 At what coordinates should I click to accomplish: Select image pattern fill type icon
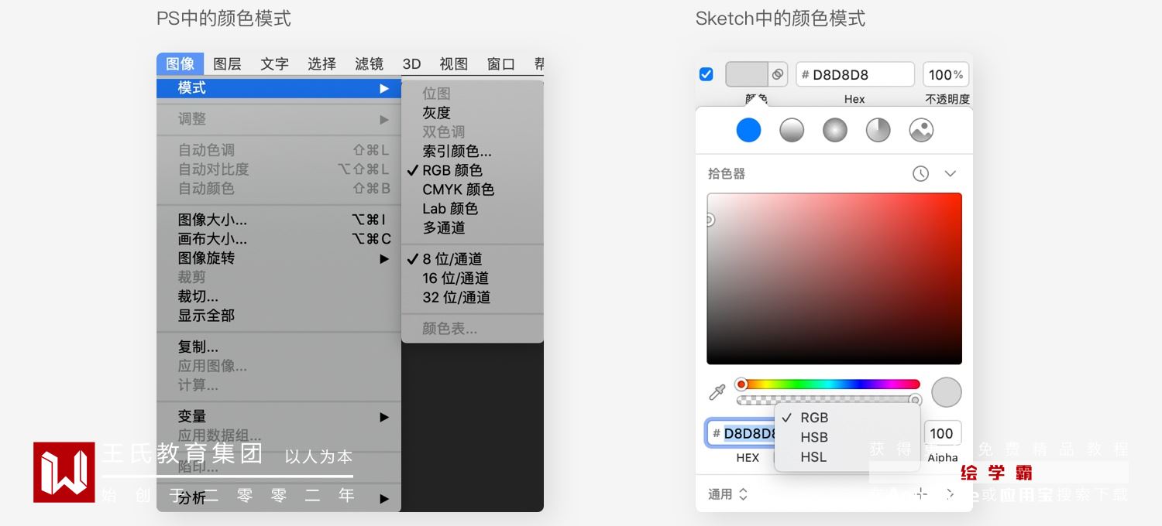coord(921,130)
